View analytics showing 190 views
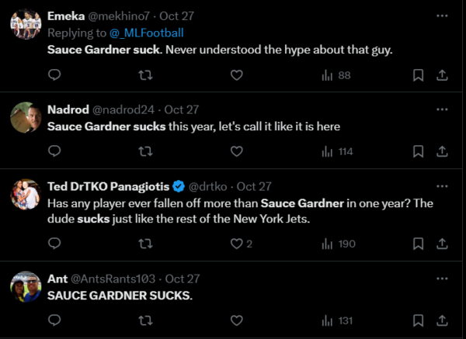The height and width of the screenshot is (339, 466). pyautogui.click(x=337, y=244)
